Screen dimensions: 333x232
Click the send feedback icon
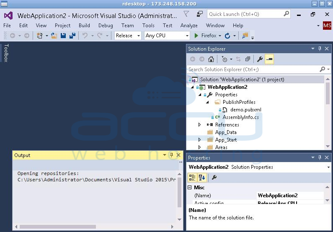(199, 14)
